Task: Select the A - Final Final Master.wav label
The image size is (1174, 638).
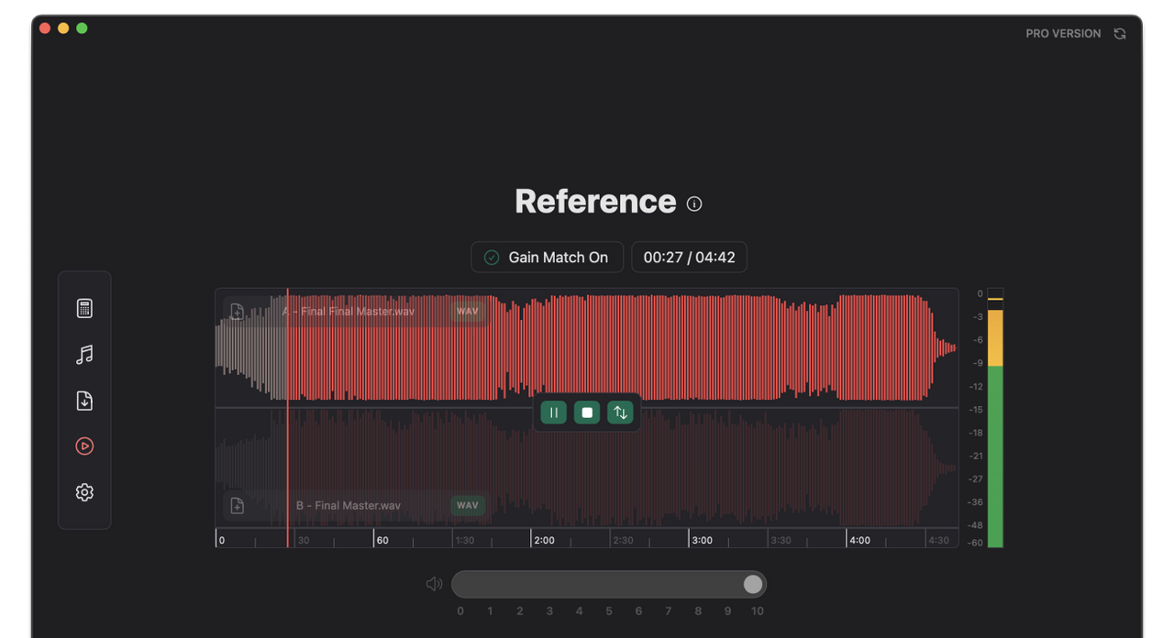Action: click(x=349, y=312)
